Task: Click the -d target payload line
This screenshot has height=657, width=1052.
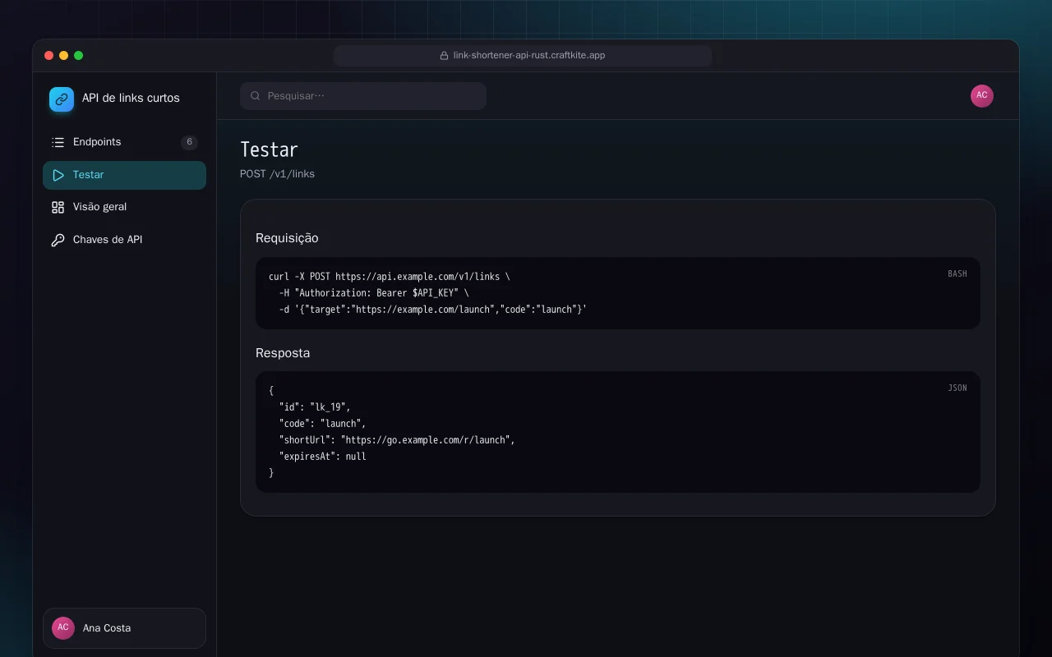Action: [433, 310]
